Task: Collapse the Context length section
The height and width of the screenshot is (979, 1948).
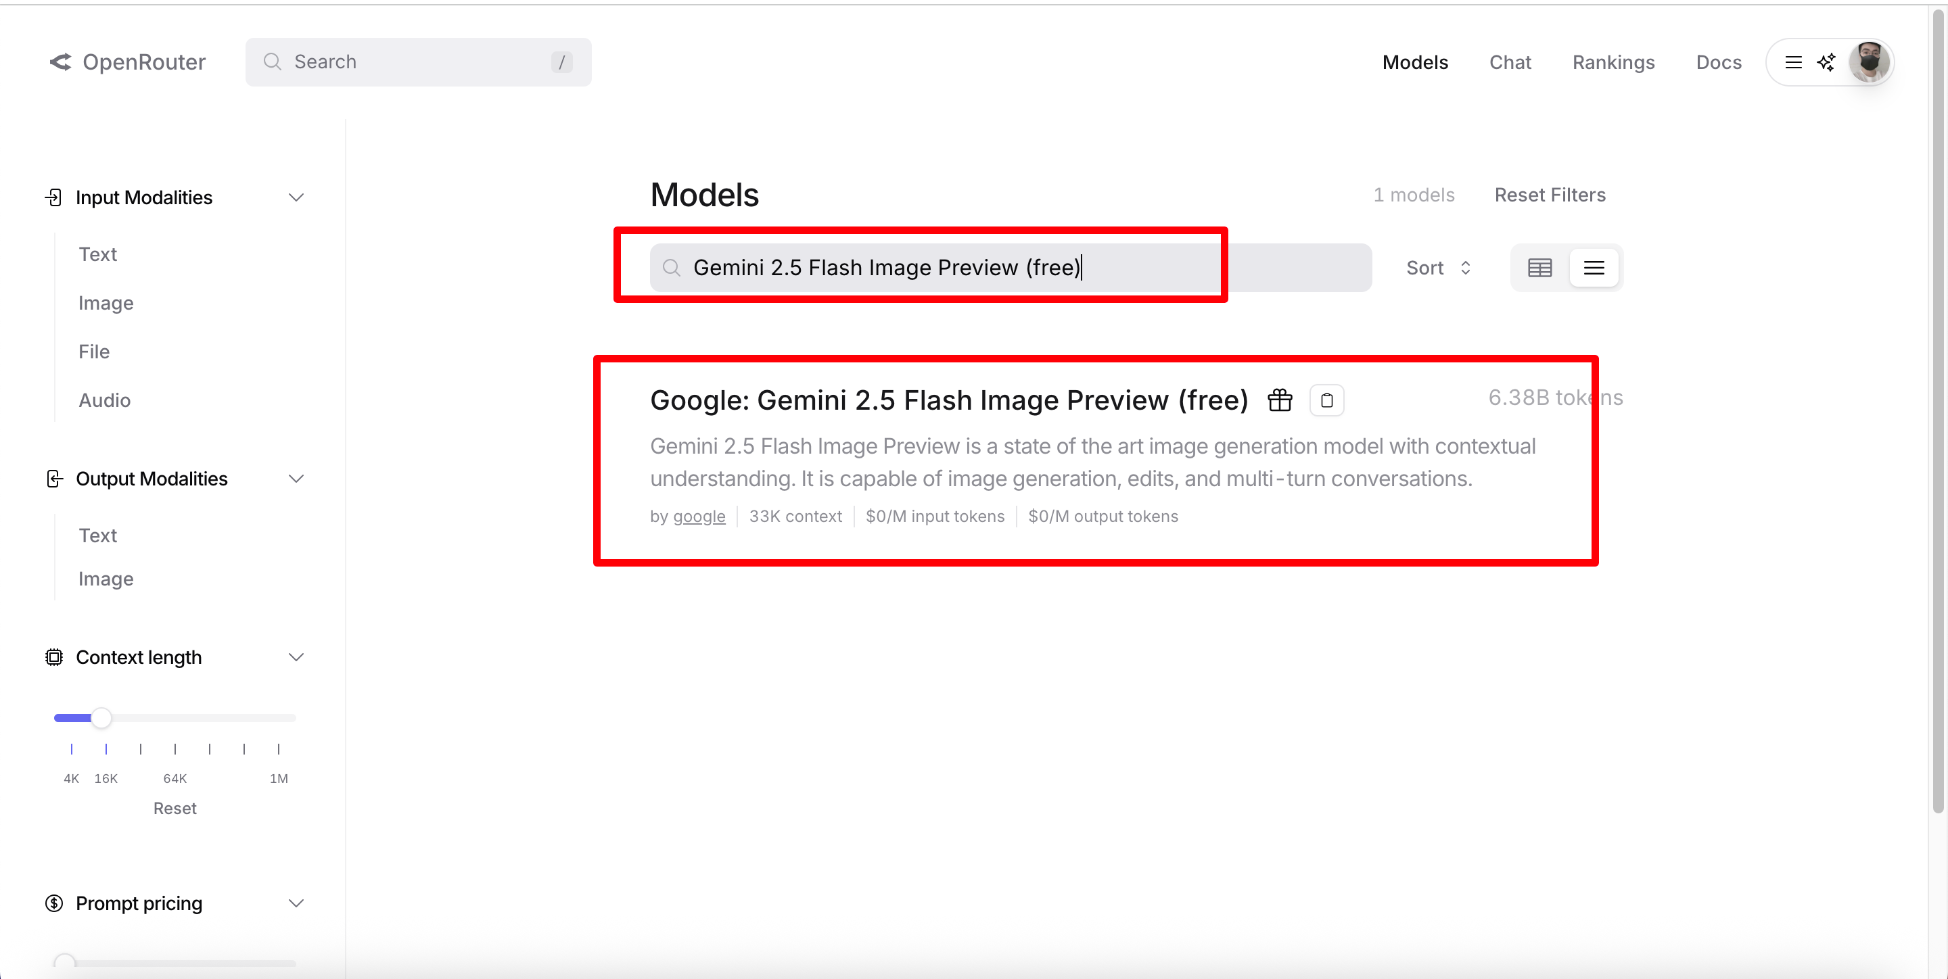Action: click(296, 657)
